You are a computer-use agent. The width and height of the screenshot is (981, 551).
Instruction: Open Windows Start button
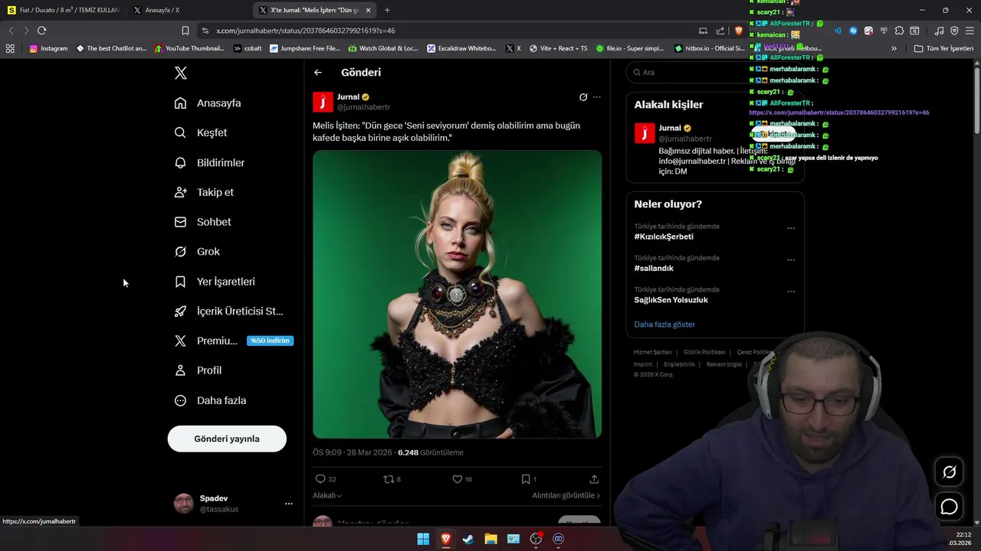pos(423,539)
